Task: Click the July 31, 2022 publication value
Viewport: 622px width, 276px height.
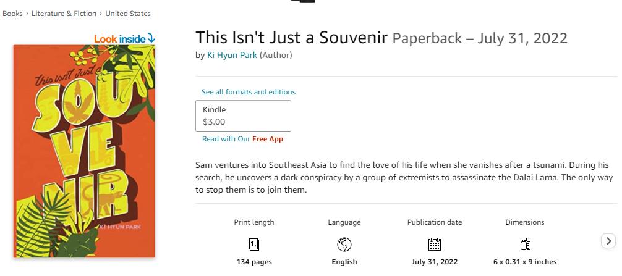Action: coord(435,262)
